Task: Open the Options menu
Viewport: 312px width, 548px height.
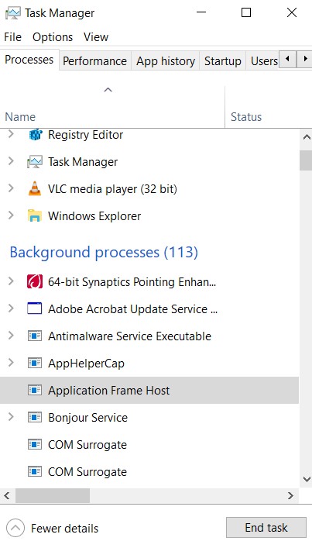Action: point(53,37)
